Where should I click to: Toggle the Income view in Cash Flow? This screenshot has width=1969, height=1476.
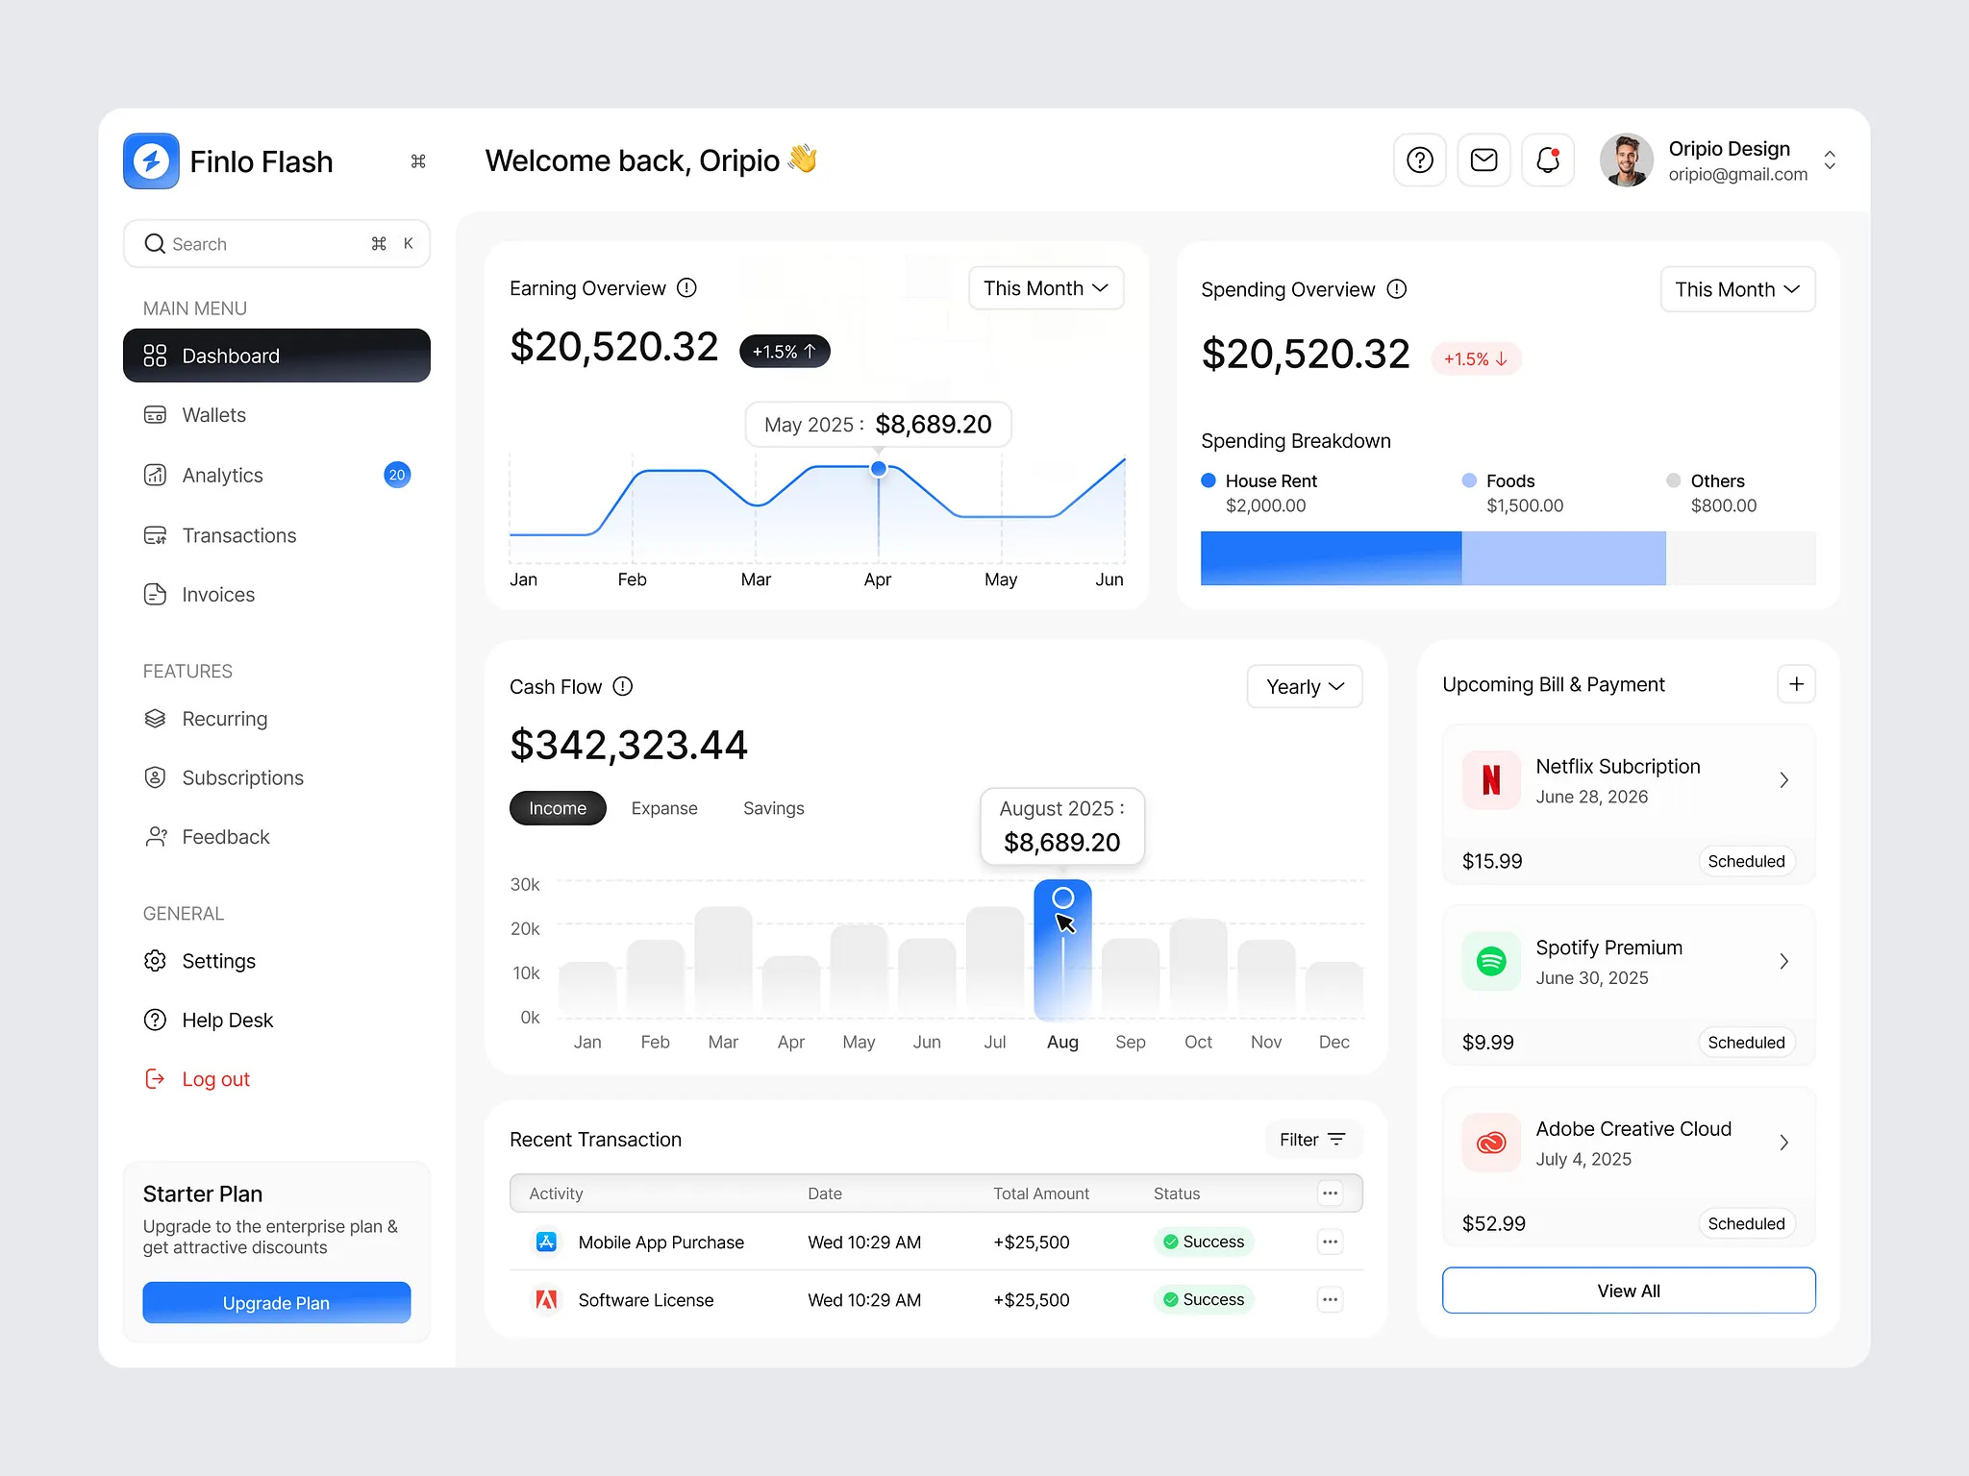(557, 807)
